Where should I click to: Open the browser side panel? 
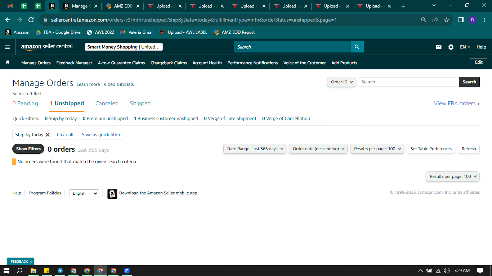point(461,20)
